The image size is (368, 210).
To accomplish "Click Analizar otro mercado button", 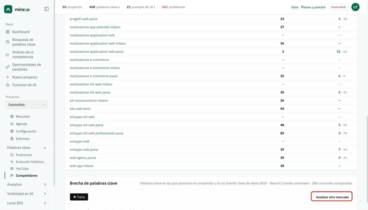I will [332, 196].
